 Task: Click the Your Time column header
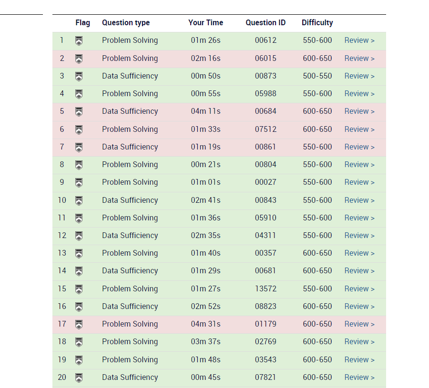click(x=205, y=23)
